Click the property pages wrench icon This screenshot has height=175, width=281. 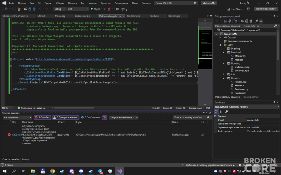227,112
